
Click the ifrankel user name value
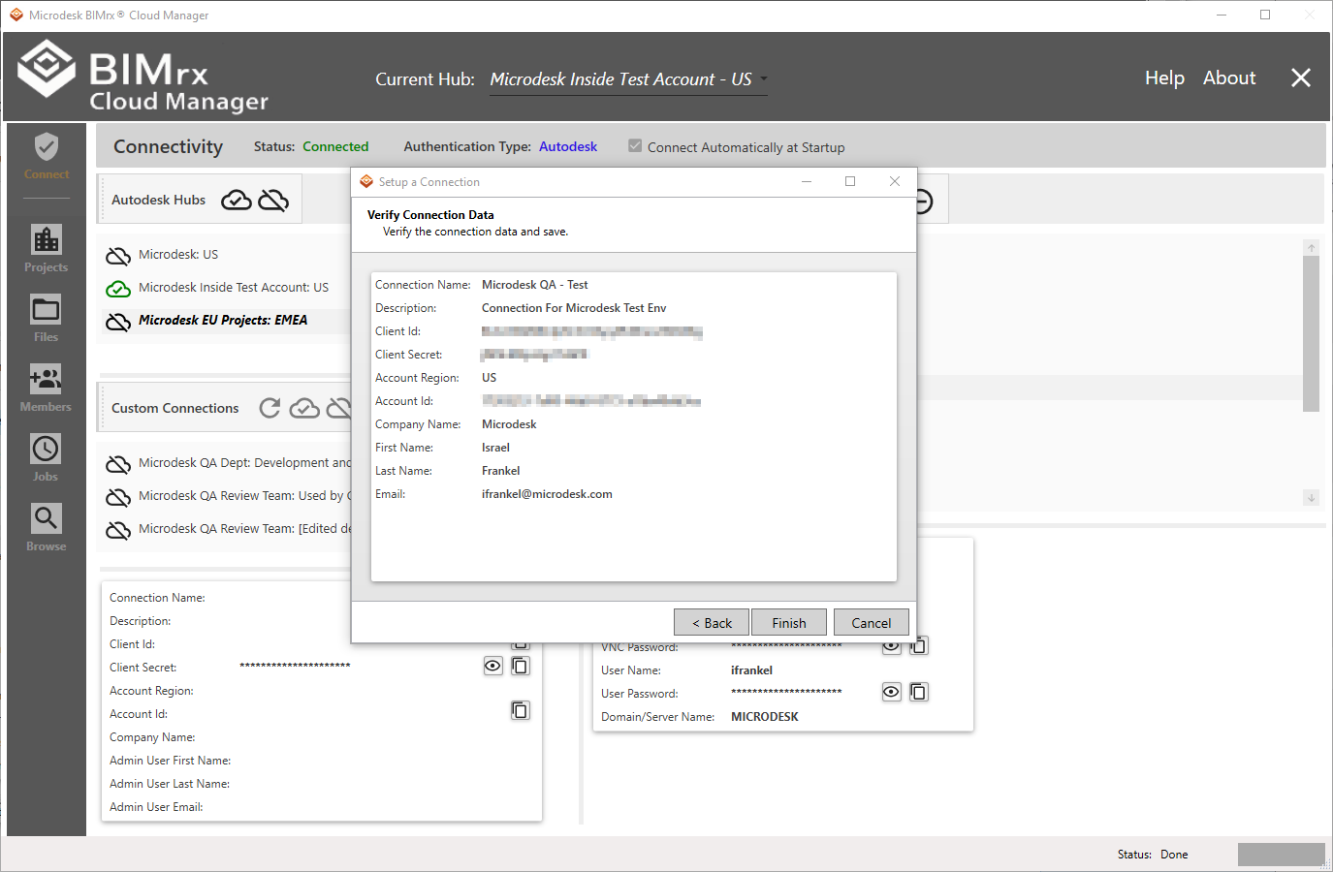pyautogui.click(x=751, y=670)
